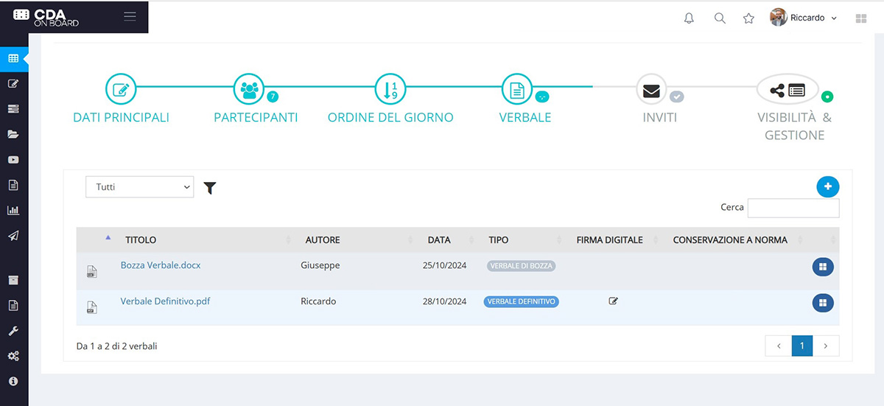Click the author cell Giuseppe
This screenshot has height=406, width=884.
320,265
